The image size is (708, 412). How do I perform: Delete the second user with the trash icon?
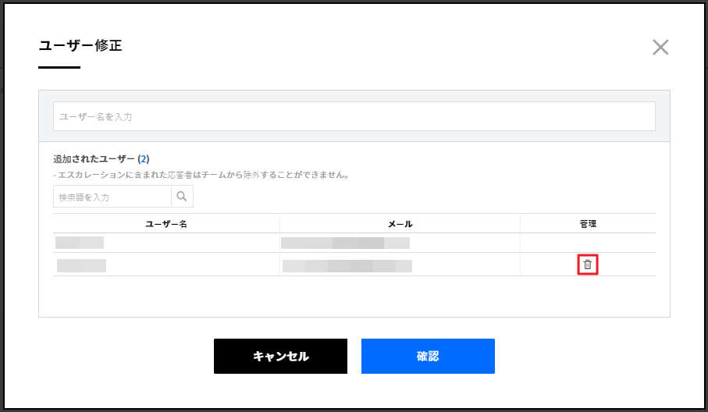point(588,265)
